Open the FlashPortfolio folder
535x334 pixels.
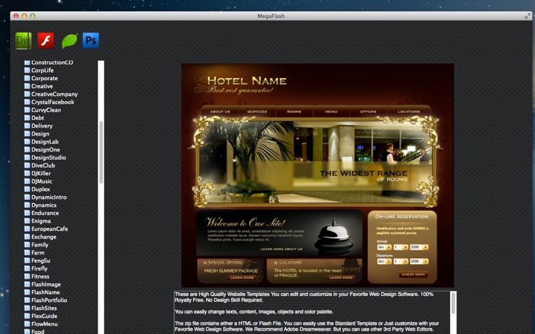click(x=45, y=300)
